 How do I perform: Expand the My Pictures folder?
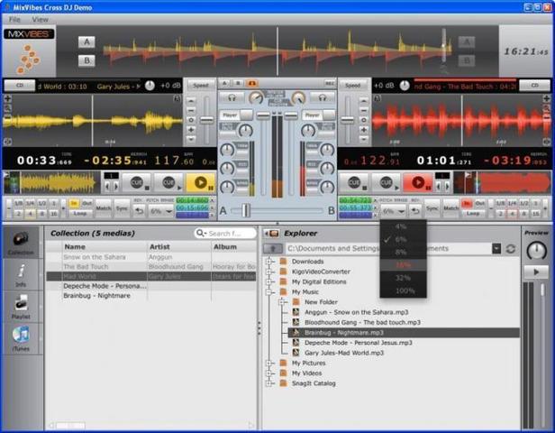click(269, 364)
